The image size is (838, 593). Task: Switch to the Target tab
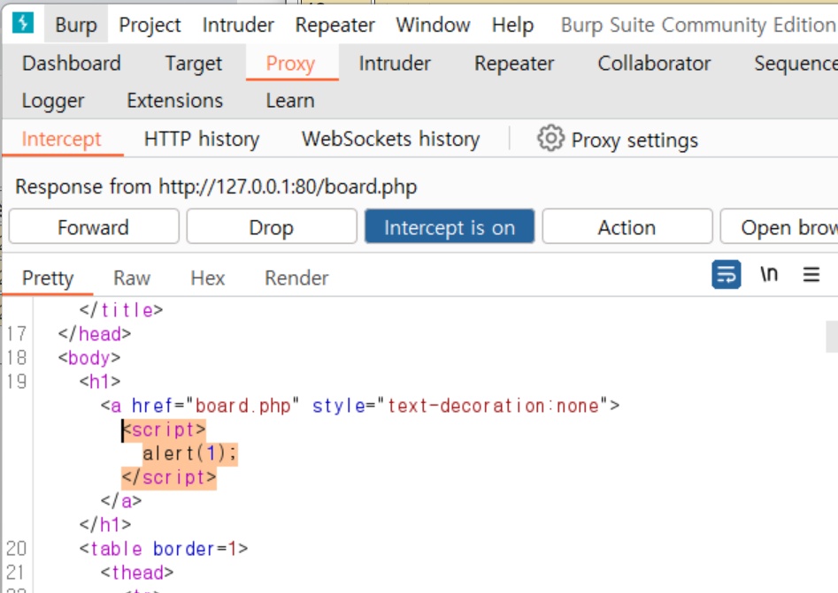coord(194,64)
